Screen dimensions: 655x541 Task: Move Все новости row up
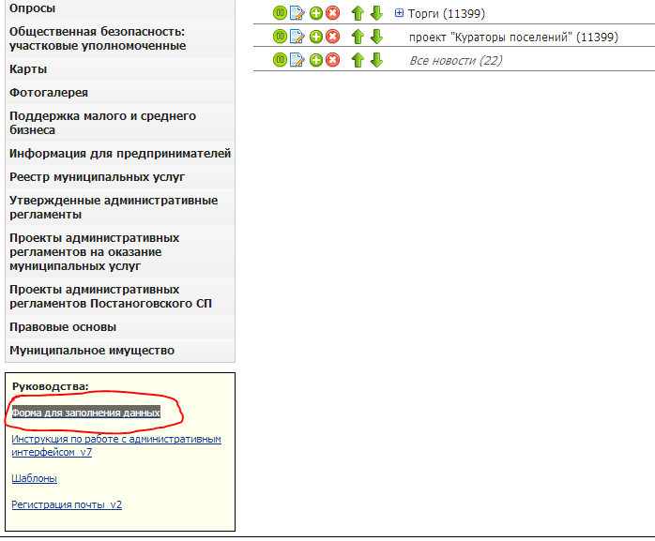click(358, 60)
